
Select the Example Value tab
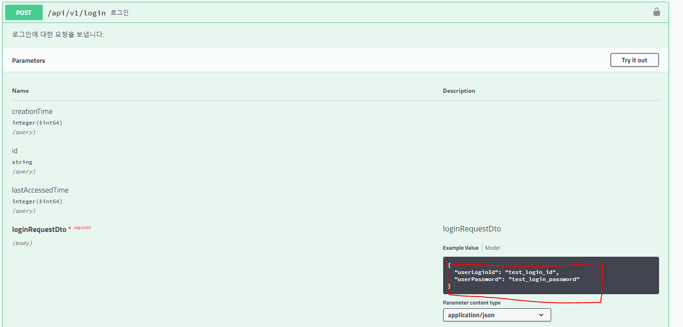[460, 248]
